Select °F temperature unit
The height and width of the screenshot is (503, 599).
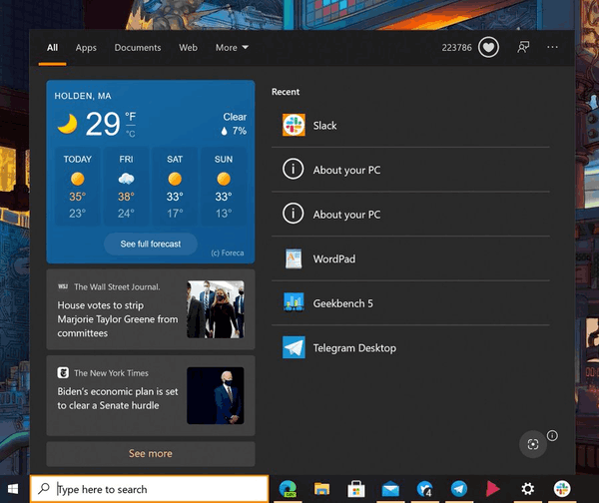coord(130,117)
